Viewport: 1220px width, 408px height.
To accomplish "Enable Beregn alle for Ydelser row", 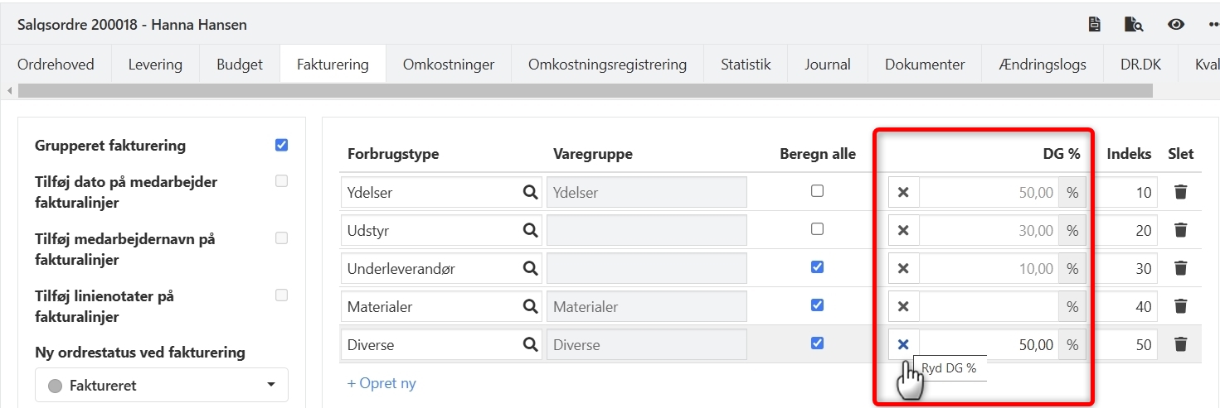I will 817,191.
